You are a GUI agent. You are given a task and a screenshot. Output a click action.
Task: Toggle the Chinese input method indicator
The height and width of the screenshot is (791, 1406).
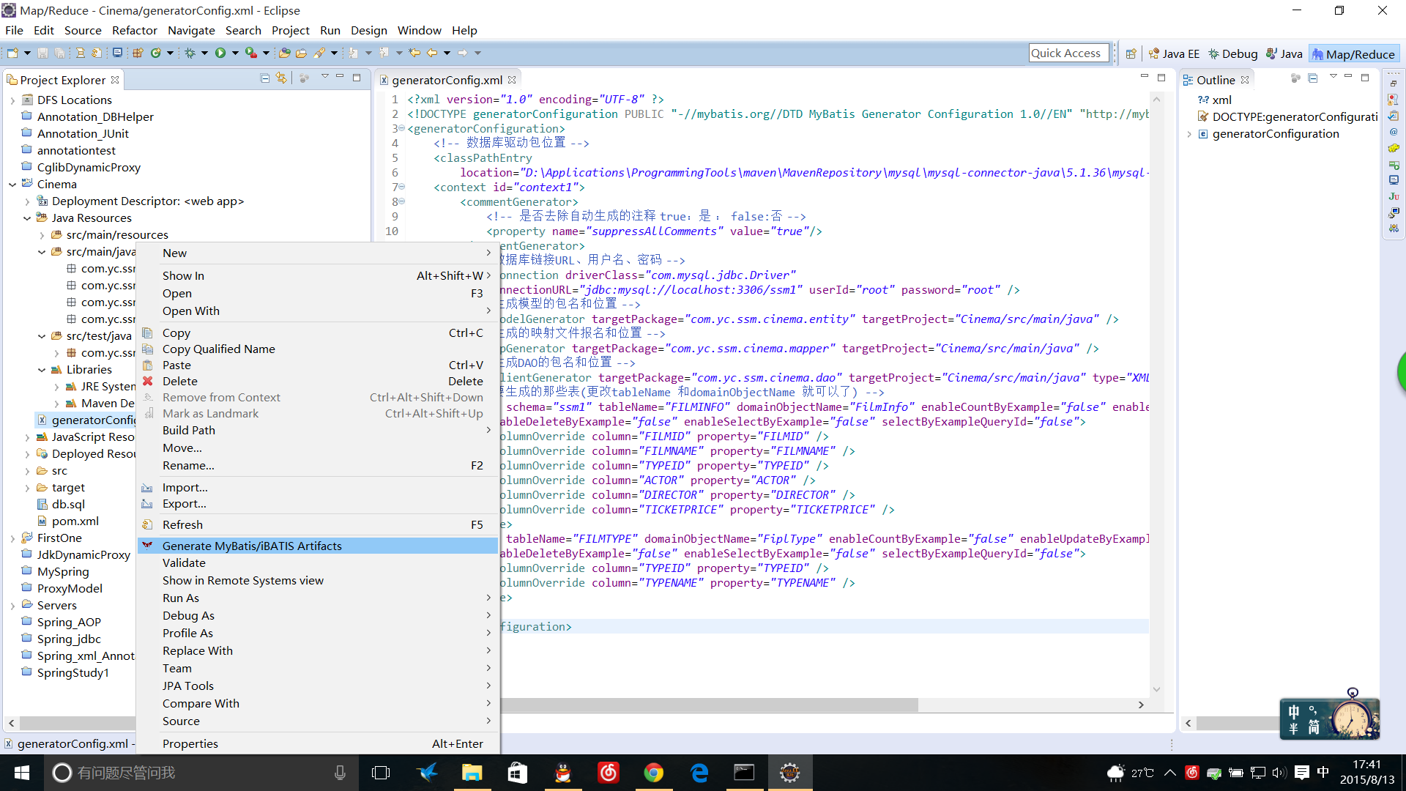pos(1323,772)
